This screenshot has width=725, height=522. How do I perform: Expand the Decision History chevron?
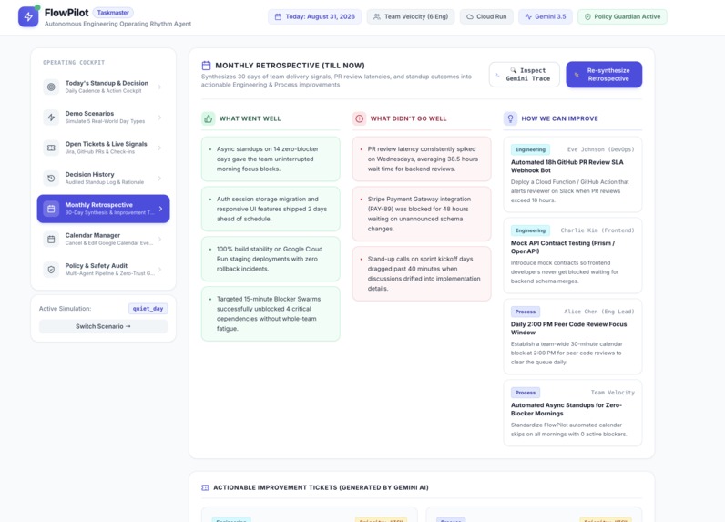click(159, 178)
